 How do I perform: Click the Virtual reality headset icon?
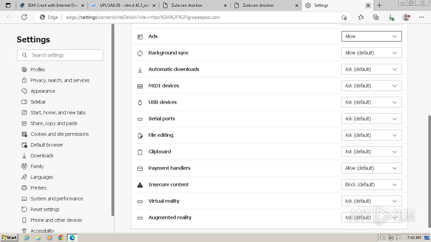coord(140,201)
